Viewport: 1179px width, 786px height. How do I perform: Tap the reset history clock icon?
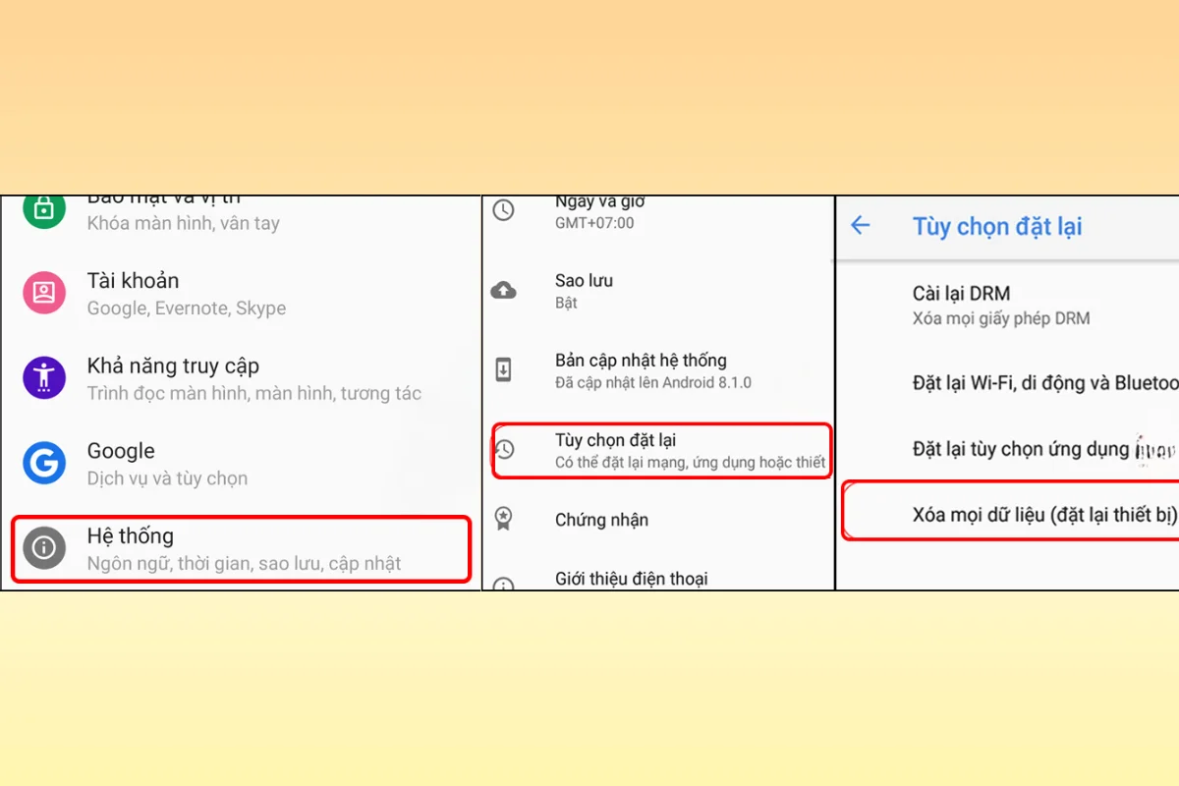click(x=504, y=450)
